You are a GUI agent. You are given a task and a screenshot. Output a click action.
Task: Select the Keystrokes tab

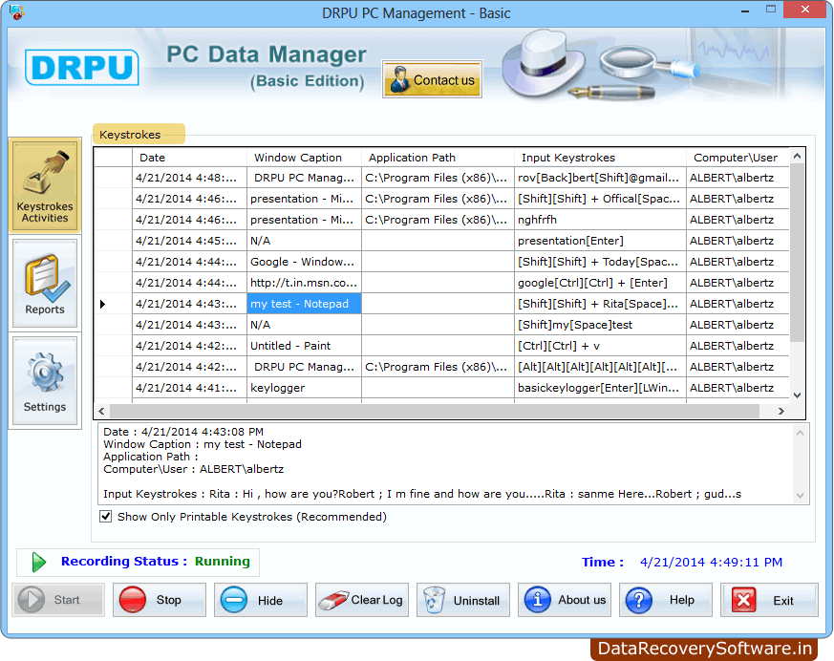pos(139,135)
